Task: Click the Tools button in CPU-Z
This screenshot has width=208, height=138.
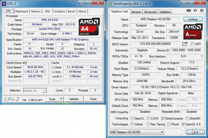Action: (x=52, y=99)
